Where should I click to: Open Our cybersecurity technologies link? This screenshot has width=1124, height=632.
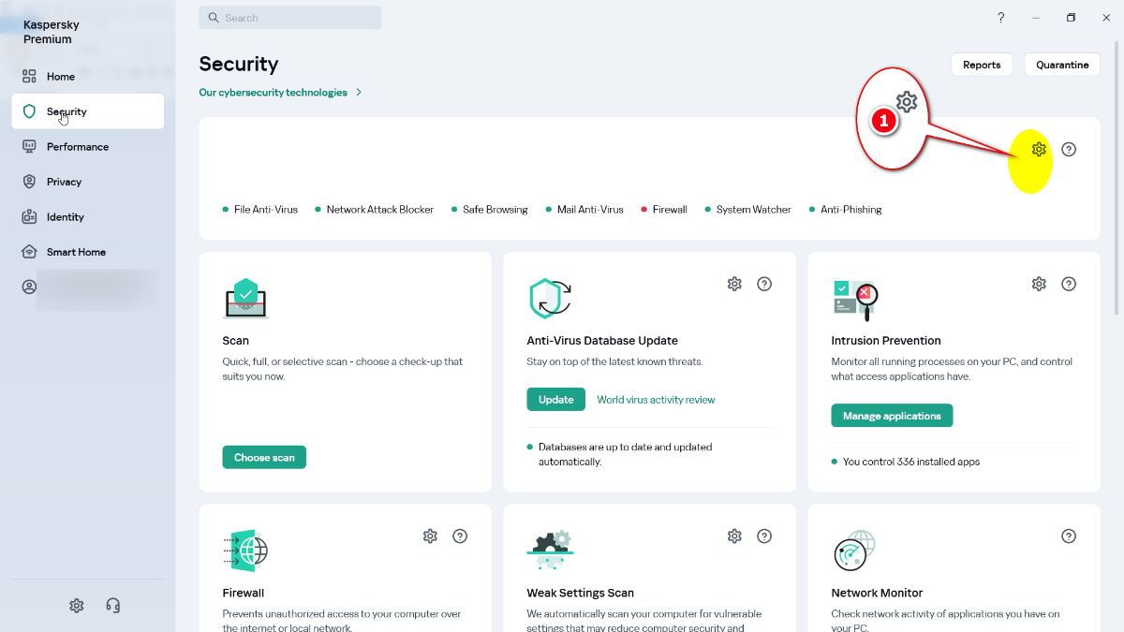pyautogui.click(x=273, y=93)
